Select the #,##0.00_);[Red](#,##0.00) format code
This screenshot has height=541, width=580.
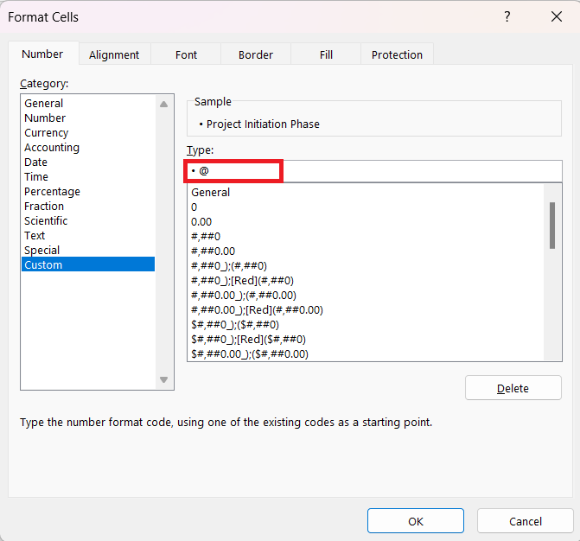point(366,309)
